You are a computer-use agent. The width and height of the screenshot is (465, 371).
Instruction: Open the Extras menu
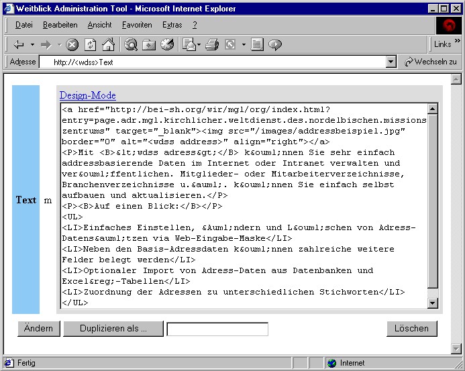tap(172, 25)
